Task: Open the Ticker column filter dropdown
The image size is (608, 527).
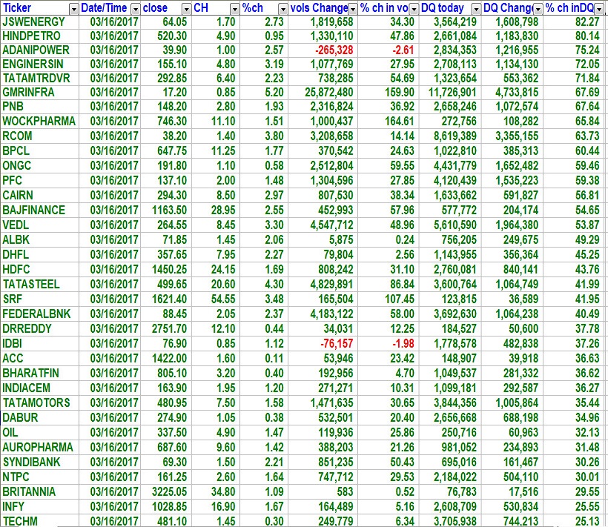Action: (x=73, y=9)
